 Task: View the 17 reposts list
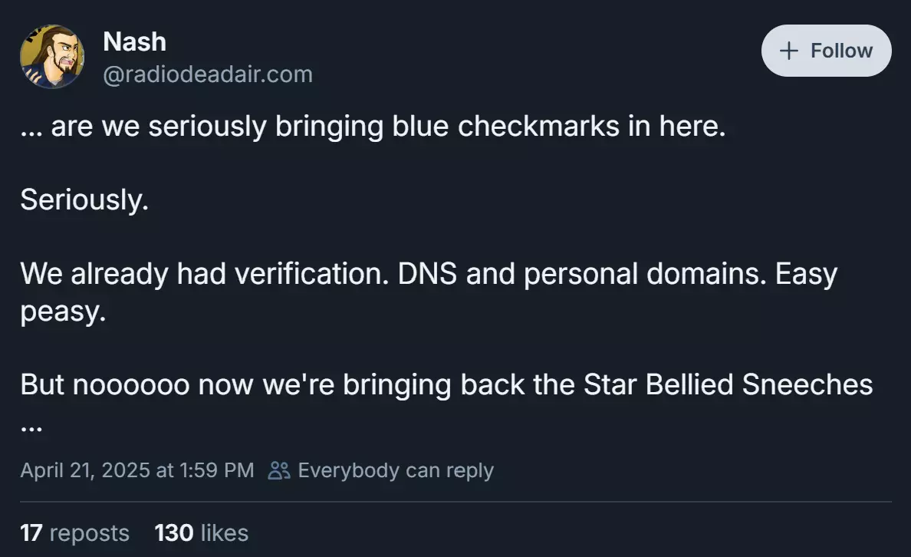click(x=75, y=532)
